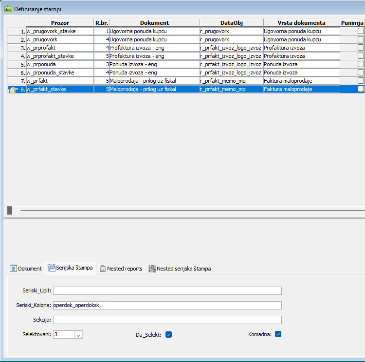Click the Serijska štampa tab icon
This screenshot has width=365, height=362.
52,268
